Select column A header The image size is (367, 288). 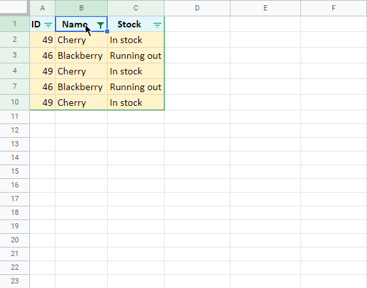coord(42,8)
